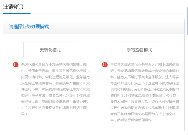The width and height of the screenshot is (188, 135).
Task: Click the line 料，然后进行后续受理操作。
Action: 132,120
